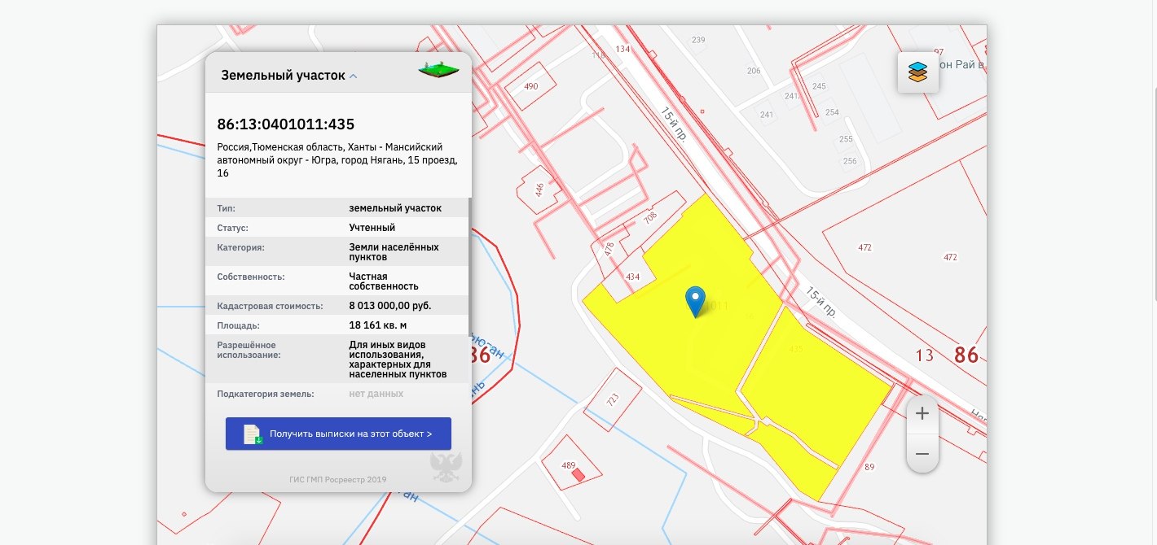Screen dimensions: 1157x545
Task: Click Земли населённых пунктов category value
Action: (x=394, y=251)
